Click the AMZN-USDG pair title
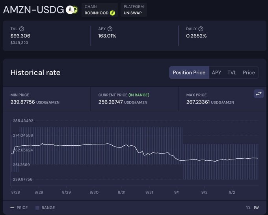This screenshot has width=268, height=215. pyautogui.click(x=33, y=10)
